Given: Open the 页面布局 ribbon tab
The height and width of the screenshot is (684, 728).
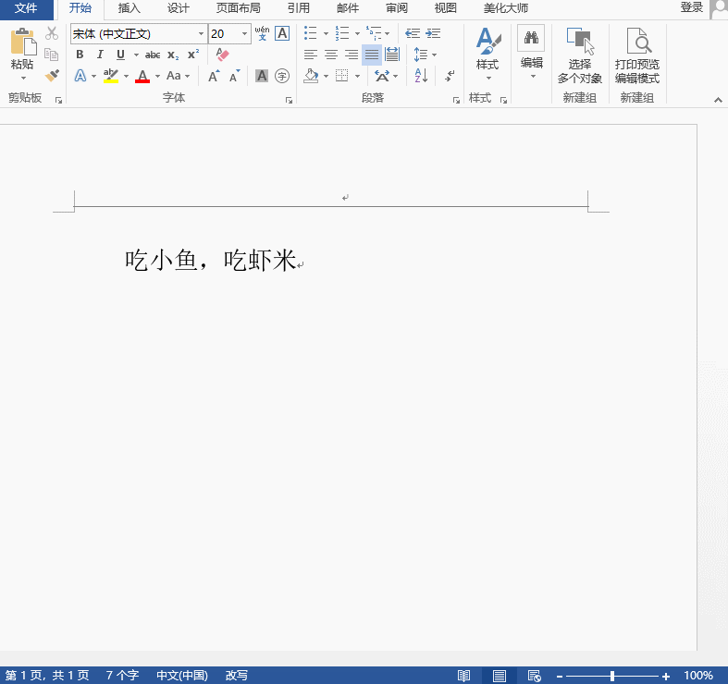Looking at the screenshot, I should pyautogui.click(x=238, y=8).
